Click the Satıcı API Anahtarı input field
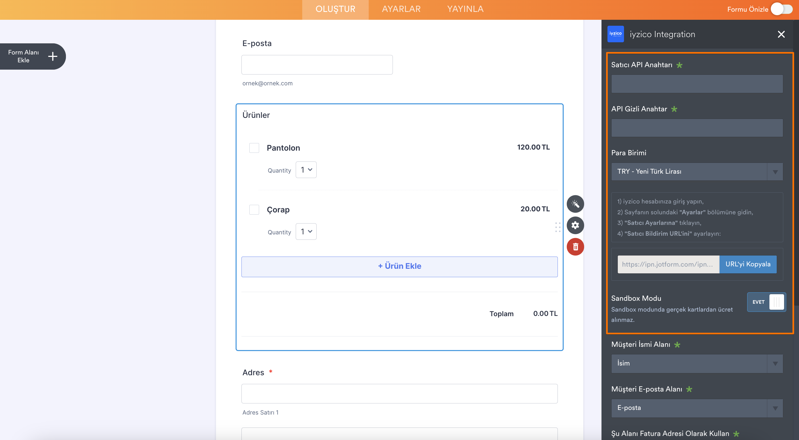Image resolution: width=799 pixels, height=440 pixels. pos(697,84)
